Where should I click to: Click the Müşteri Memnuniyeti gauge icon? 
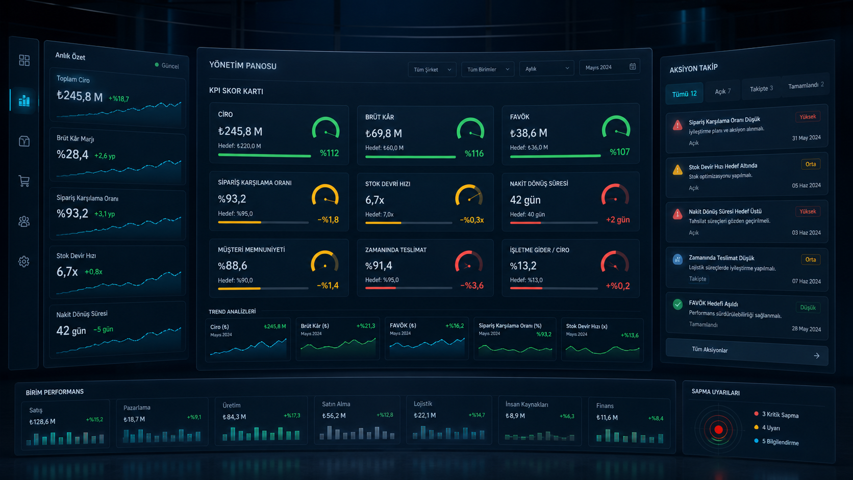pyautogui.click(x=324, y=262)
